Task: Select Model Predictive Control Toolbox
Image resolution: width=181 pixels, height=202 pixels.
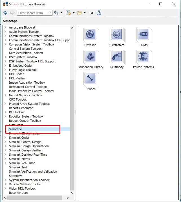Action: point(31,91)
